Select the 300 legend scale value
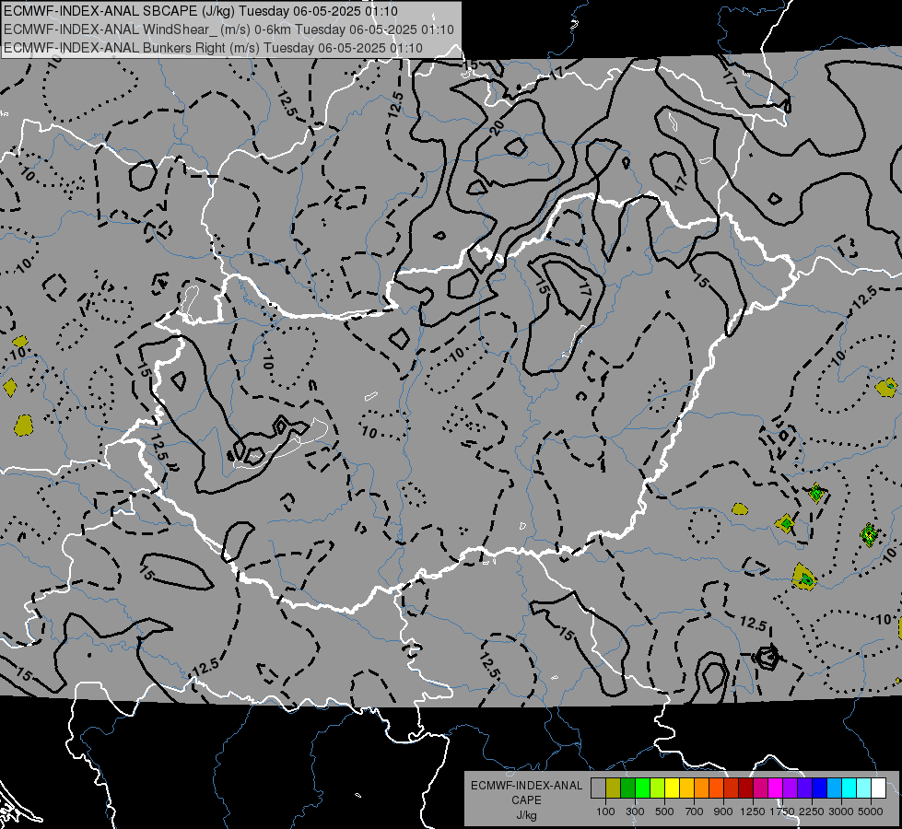902x829 pixels. pos(635,811)
